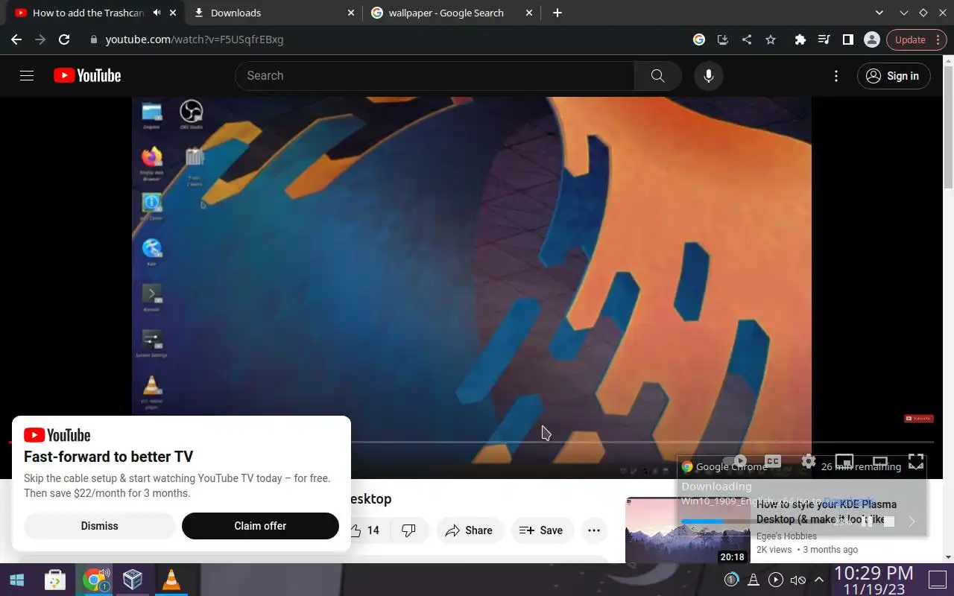Open the muted volume tray icon
954x596 pixels.
tap(797, 580)
